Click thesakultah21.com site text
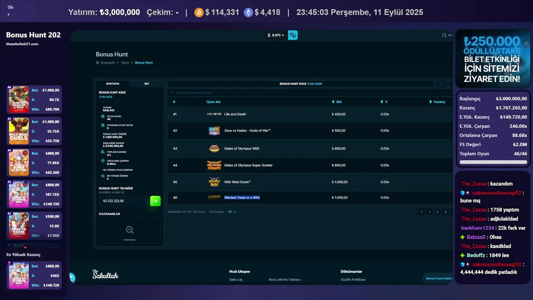 (22, 44)
